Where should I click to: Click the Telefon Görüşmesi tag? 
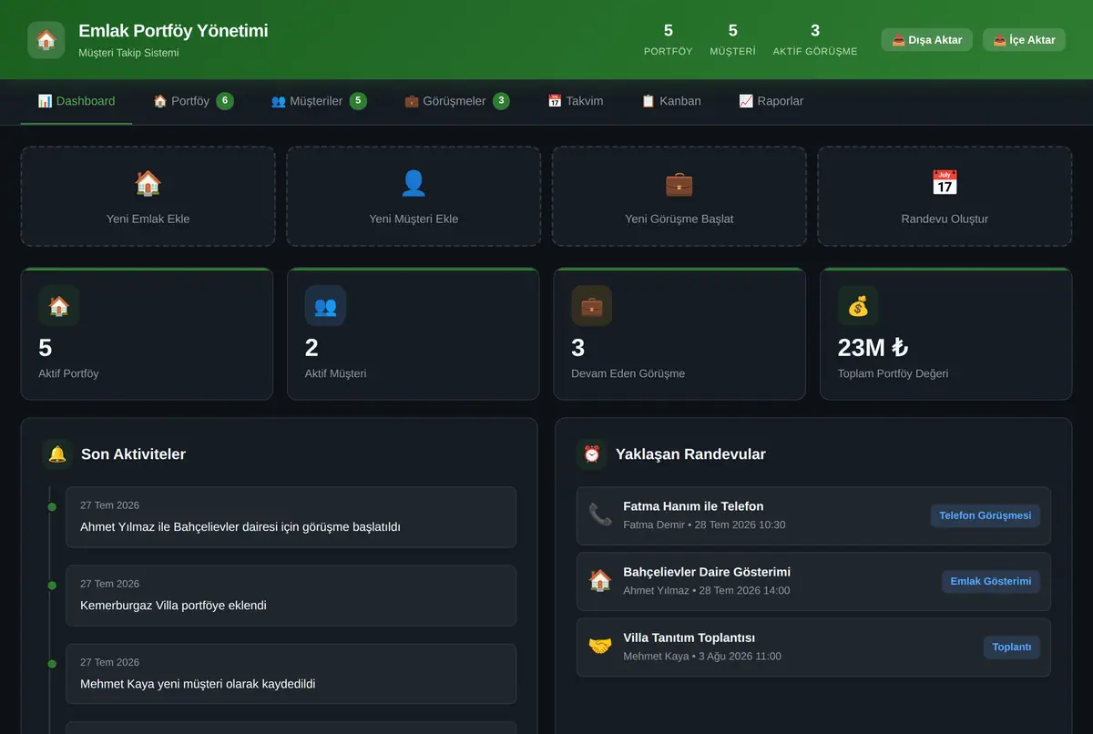point(986,515)
